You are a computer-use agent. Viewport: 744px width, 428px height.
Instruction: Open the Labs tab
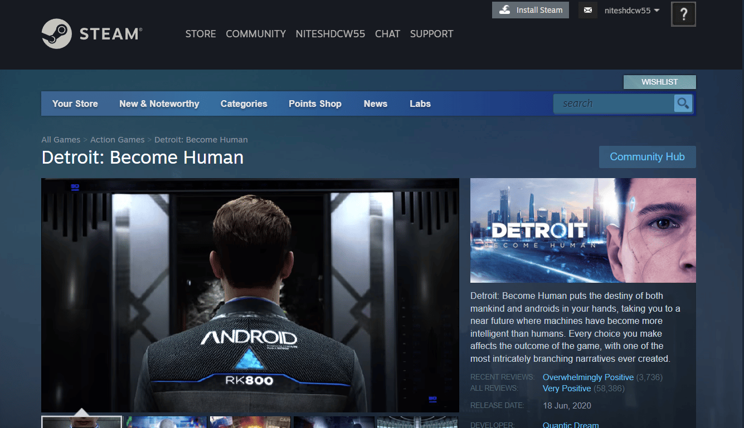[x=420, y=104]
